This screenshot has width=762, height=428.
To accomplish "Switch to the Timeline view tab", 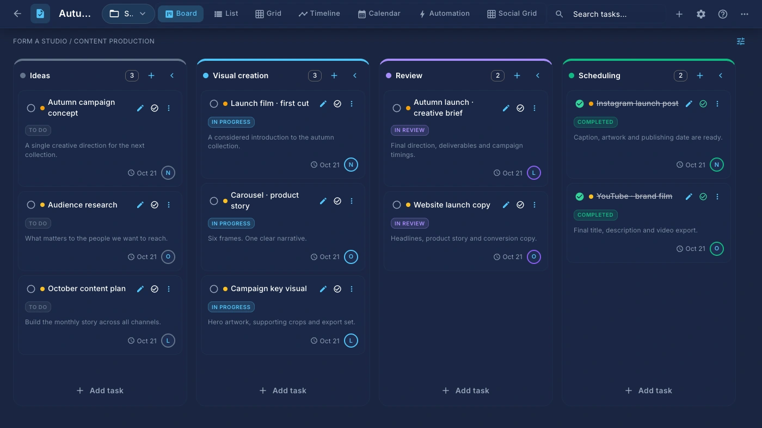I will click(319, 14).
